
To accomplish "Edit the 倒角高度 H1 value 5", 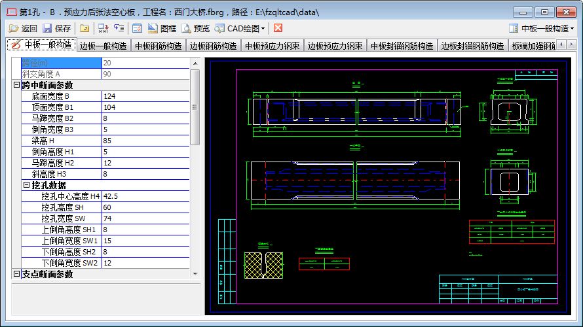I will [145, 152].
